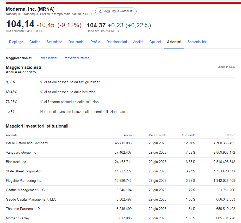Go to the Dati storici tab
The height and width of the screenshot is (223, 241).
coord(76,42)
